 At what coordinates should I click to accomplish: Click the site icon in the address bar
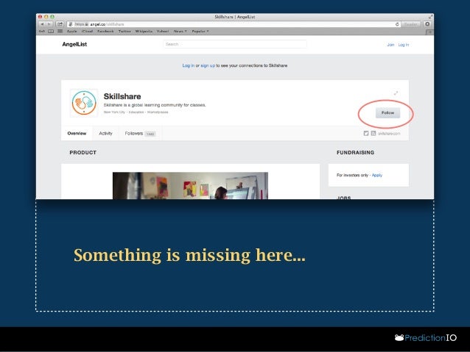point(71,24)
